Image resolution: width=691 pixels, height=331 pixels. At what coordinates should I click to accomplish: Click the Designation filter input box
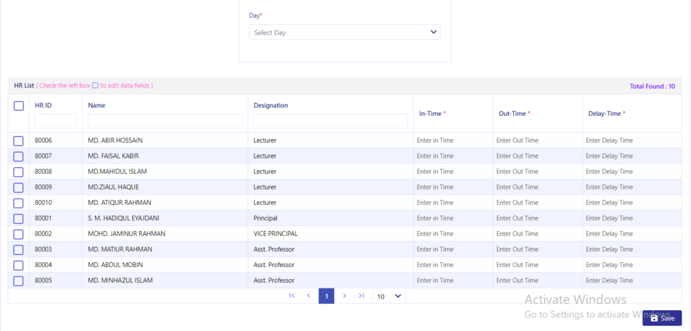pyautogui.click(x=331, y=121)
